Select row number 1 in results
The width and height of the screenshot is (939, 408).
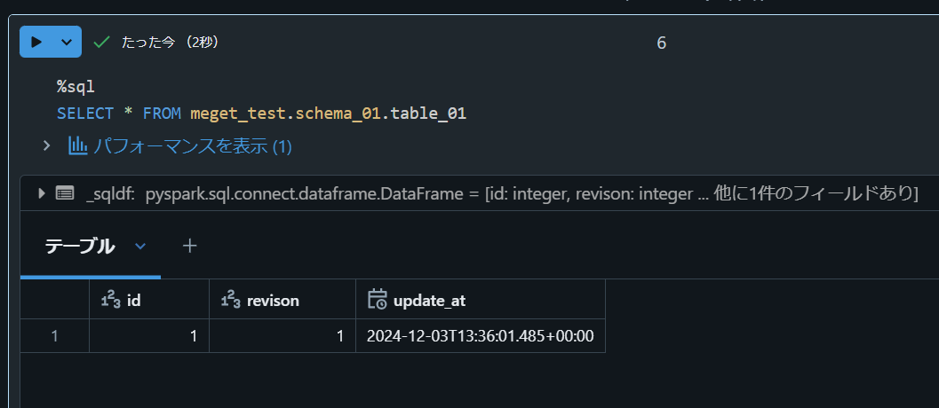[55, 336]
